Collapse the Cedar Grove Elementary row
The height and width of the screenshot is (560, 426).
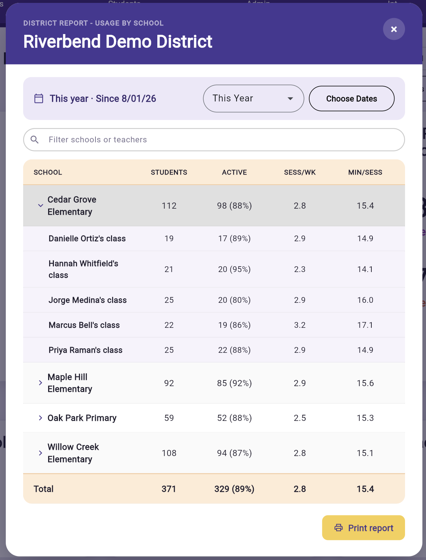coord(41,205)
